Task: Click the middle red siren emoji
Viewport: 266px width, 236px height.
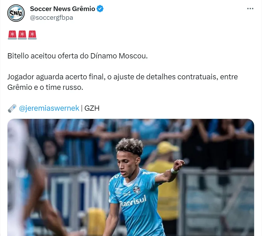Action: click(22, 35)
